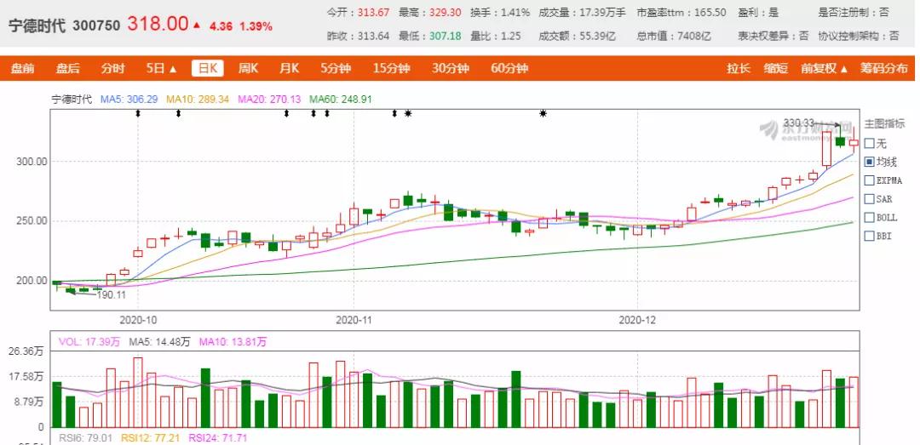
Task: Click the MA60: 248.91 legend label
Action: click(x=341, y=100)
